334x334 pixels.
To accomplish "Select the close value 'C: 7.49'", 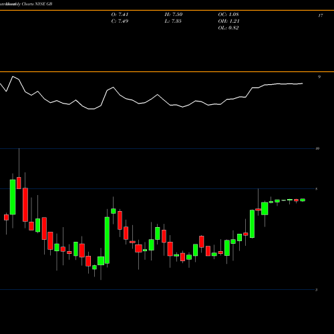I will [120, 21].
